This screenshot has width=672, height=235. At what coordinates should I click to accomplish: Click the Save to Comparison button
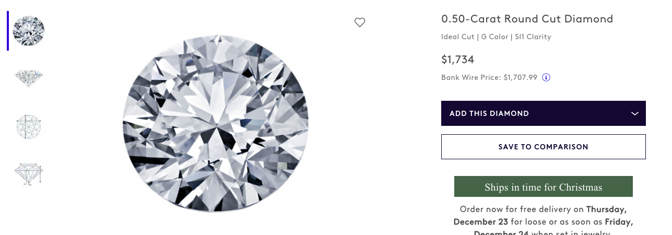click(x=543, y=147)
